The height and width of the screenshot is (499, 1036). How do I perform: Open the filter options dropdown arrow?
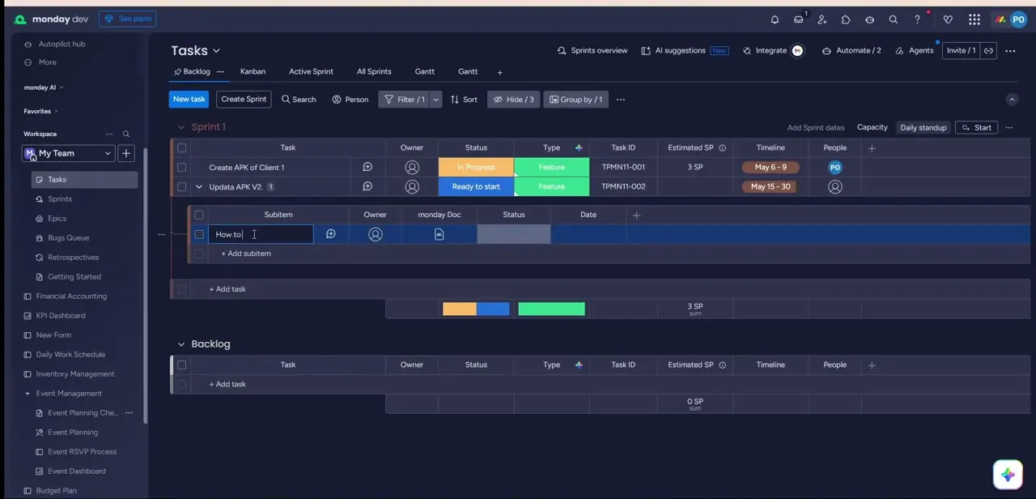(435, 100)
